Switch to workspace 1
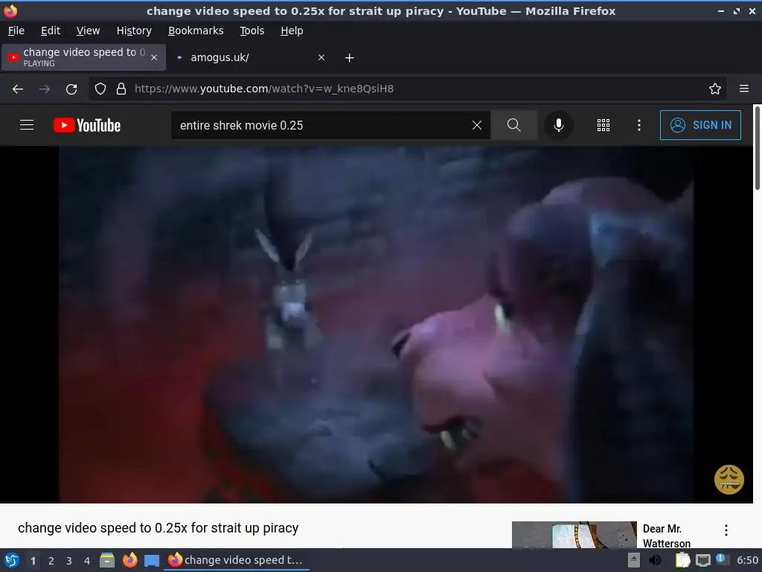 click(x=33, y=561)
